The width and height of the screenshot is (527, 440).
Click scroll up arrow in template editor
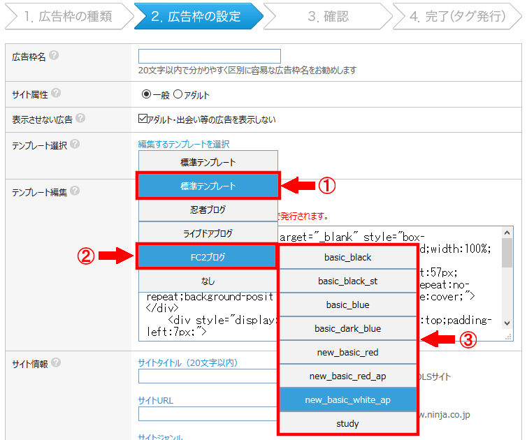click(x=507, y=233)
